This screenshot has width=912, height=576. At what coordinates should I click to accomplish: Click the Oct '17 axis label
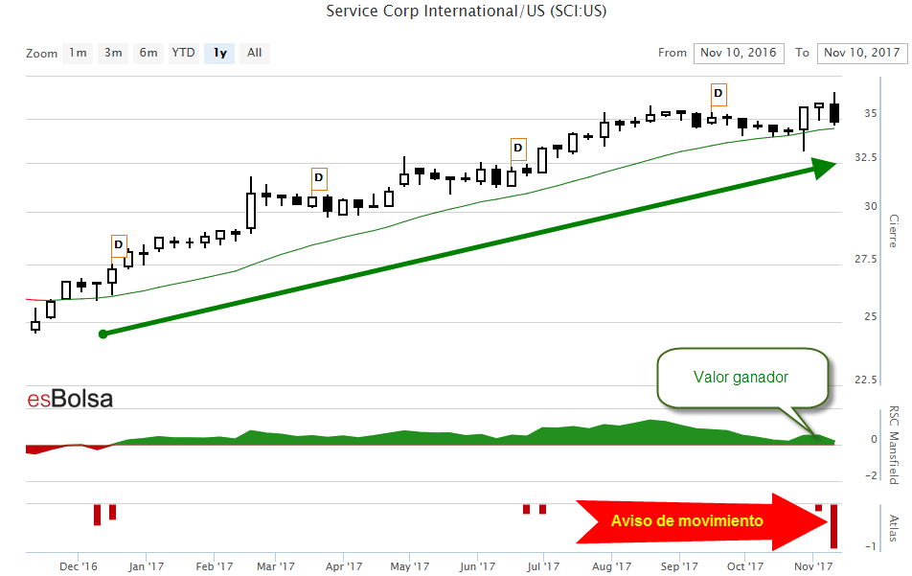745,566
